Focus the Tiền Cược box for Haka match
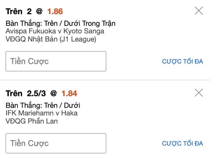 coord(56,143)
